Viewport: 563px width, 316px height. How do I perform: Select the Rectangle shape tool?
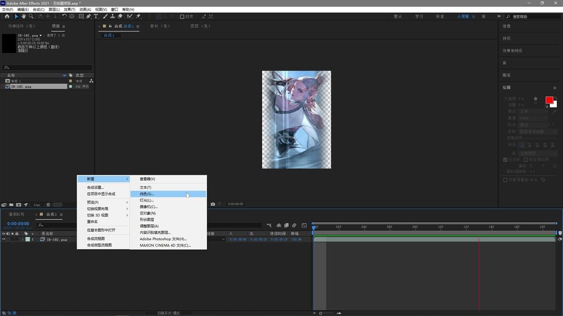81,16
